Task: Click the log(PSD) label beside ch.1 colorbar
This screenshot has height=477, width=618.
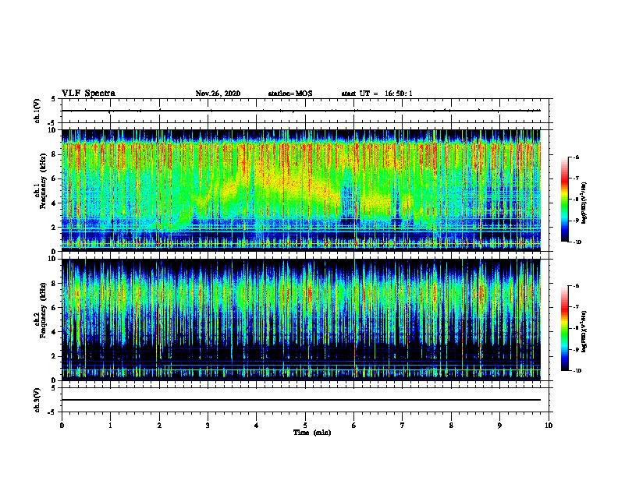Action: tap(584, 203)
